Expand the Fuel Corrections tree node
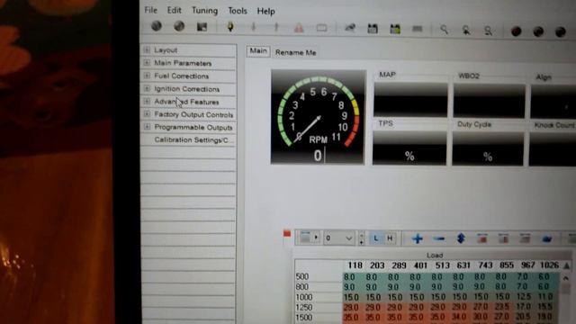 tap(147, 76)
